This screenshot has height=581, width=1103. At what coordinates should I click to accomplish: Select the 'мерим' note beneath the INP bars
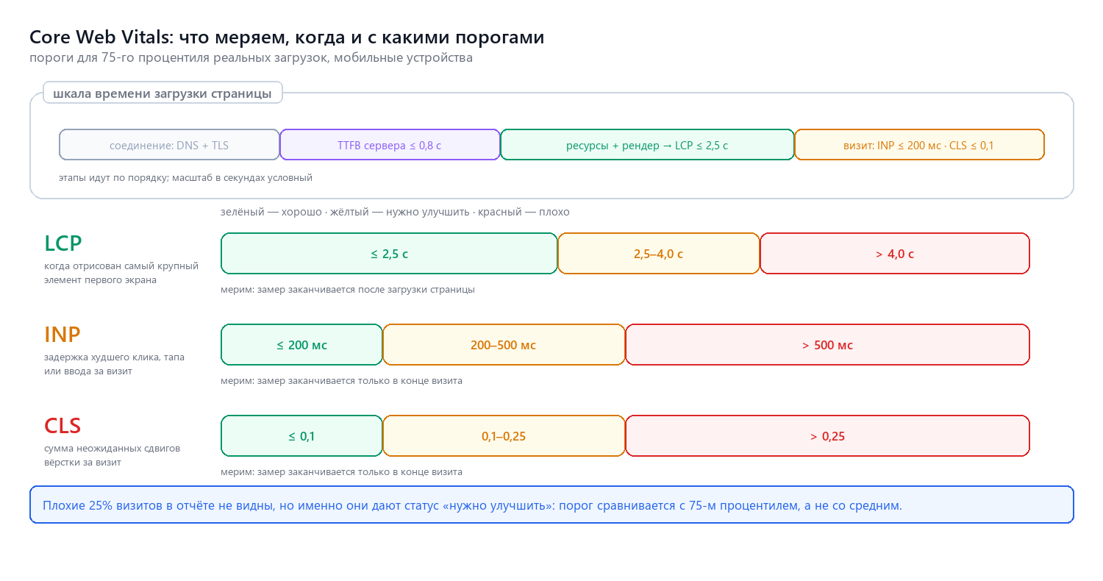click(x=341, y=381)
